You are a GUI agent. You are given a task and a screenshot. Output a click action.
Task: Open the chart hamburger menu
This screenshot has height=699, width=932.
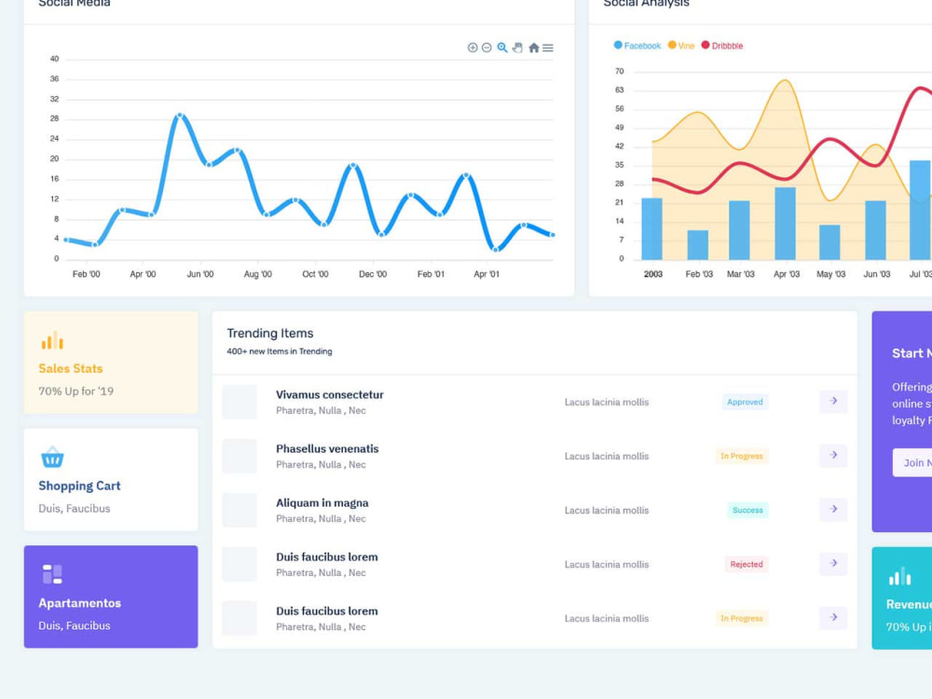point(548,48)
